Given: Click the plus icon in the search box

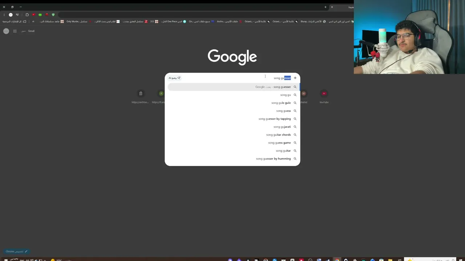Looking at the screenshot, I should [x=295, y=78].
